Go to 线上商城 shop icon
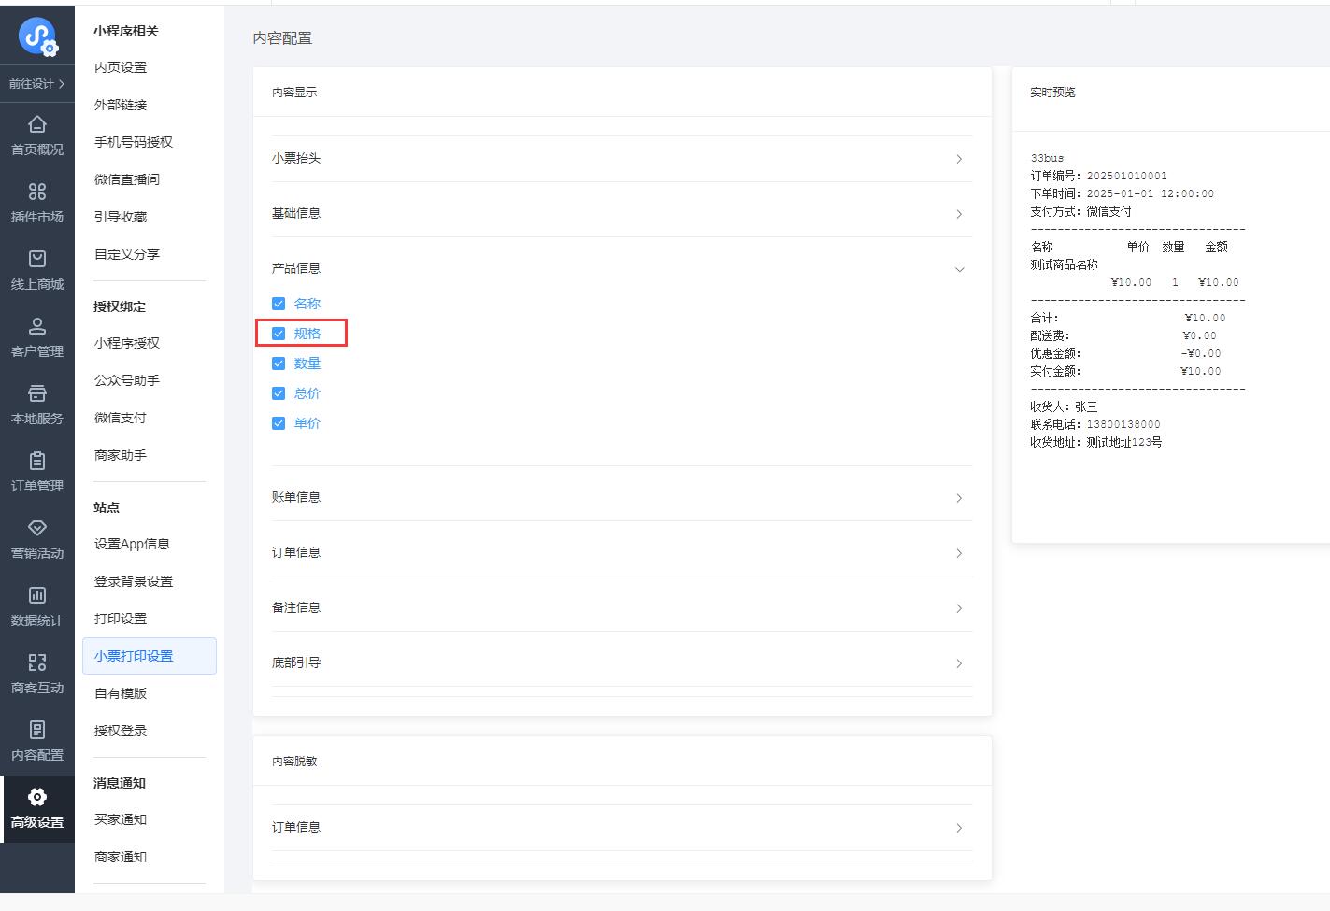This screenshot has width=1330, height=911. point(37,259)
